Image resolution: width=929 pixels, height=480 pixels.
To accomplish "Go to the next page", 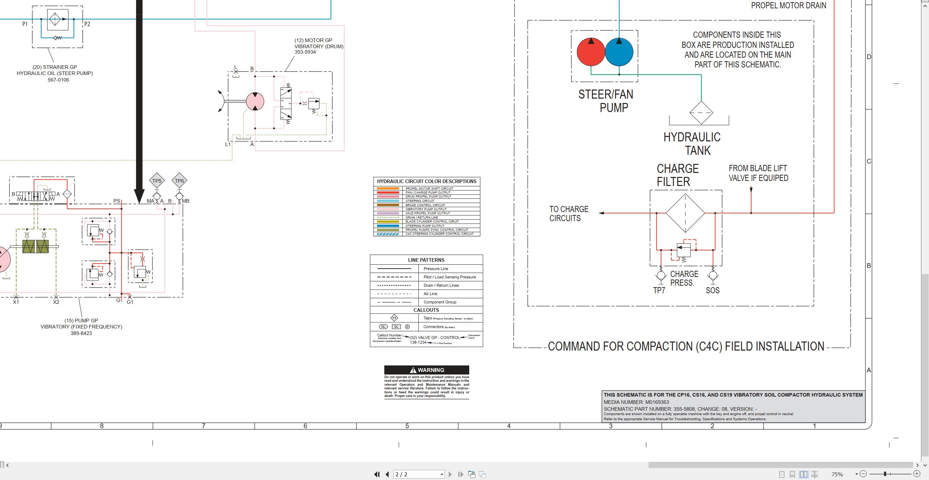I will [x=450, y=474].
